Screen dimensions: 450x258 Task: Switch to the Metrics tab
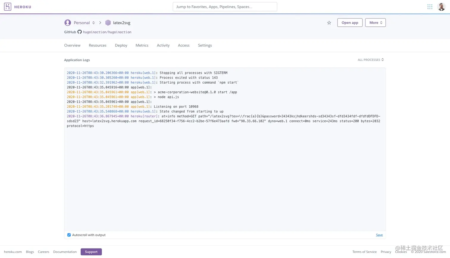[142, 45]
